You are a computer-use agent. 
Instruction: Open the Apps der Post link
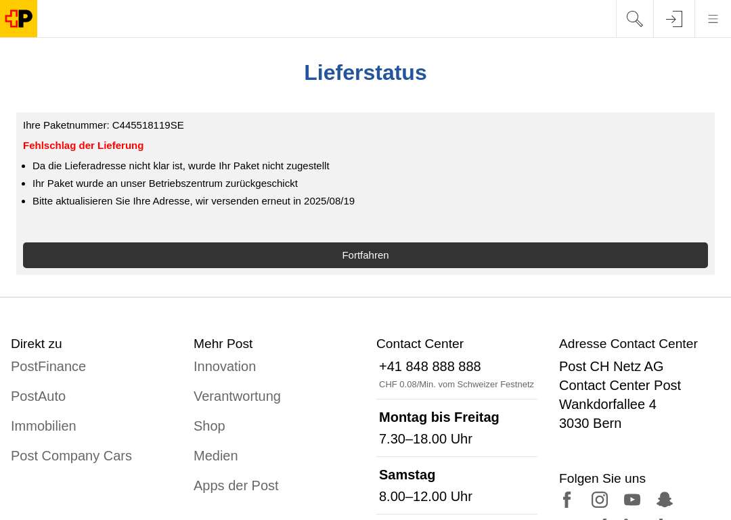236,486
